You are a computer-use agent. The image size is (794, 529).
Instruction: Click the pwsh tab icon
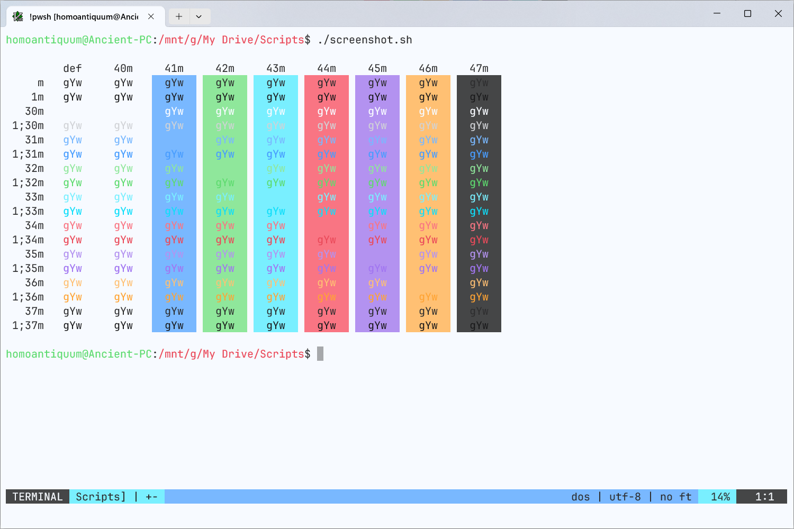pos(18,16)
